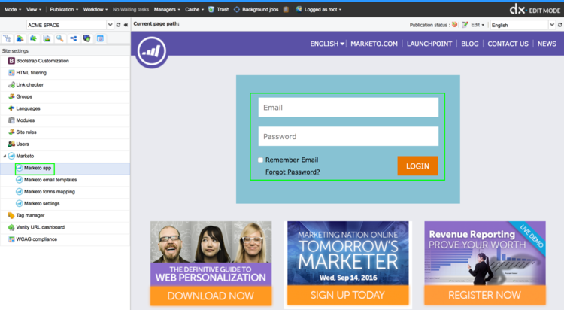Image resolution: width=564 pixels, height=310 pixels.
Task: Open the ENGLISH dropdown in Marketo header
Action: click(x=327, y=44)
